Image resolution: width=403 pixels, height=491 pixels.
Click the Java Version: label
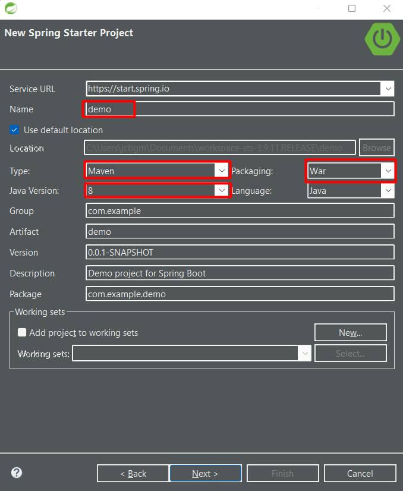coord(34,190)
